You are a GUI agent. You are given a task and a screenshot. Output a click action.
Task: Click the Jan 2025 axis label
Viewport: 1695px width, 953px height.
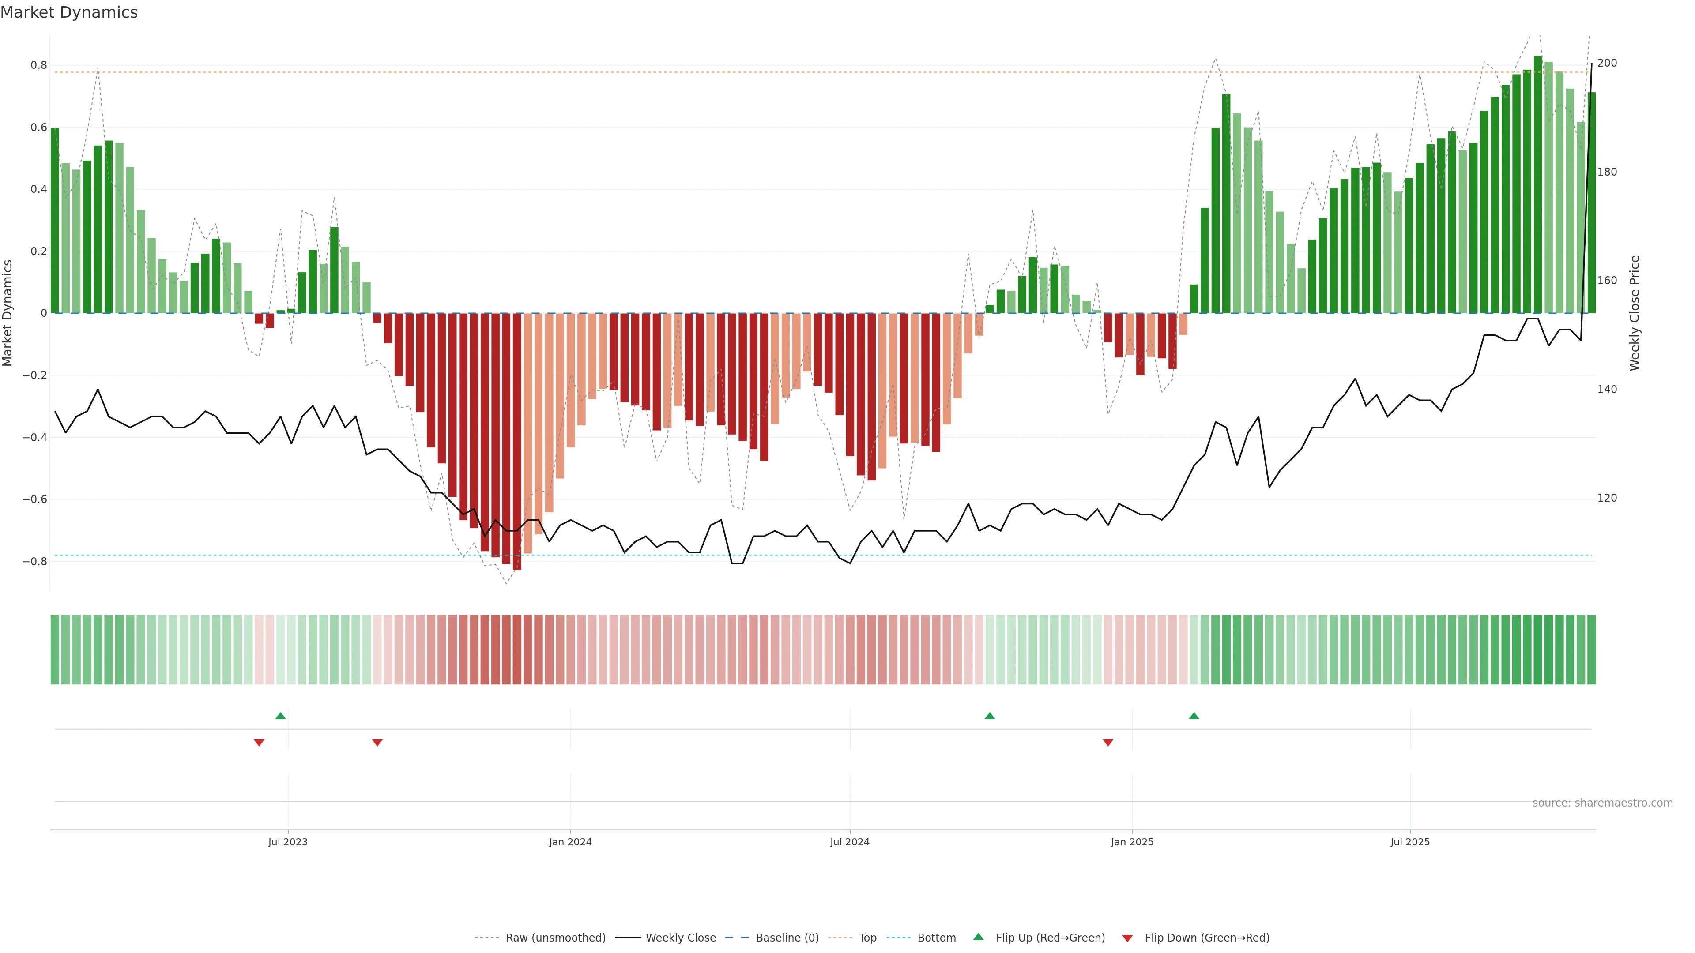pos(1132,842)
